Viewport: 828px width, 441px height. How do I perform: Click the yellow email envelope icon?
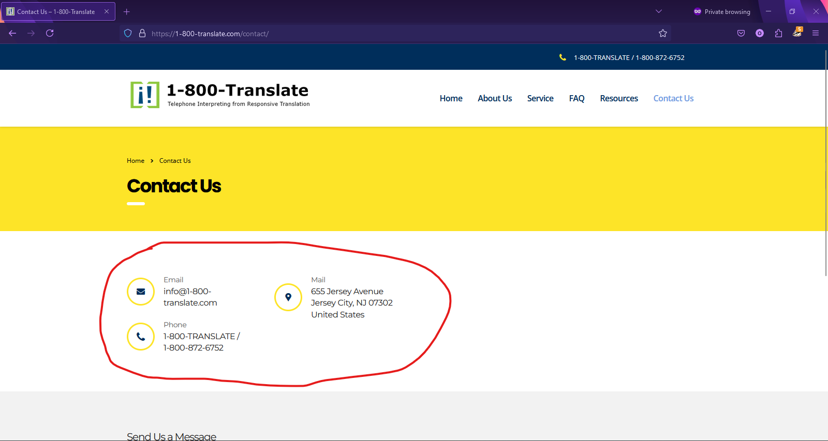coord(141,292)
